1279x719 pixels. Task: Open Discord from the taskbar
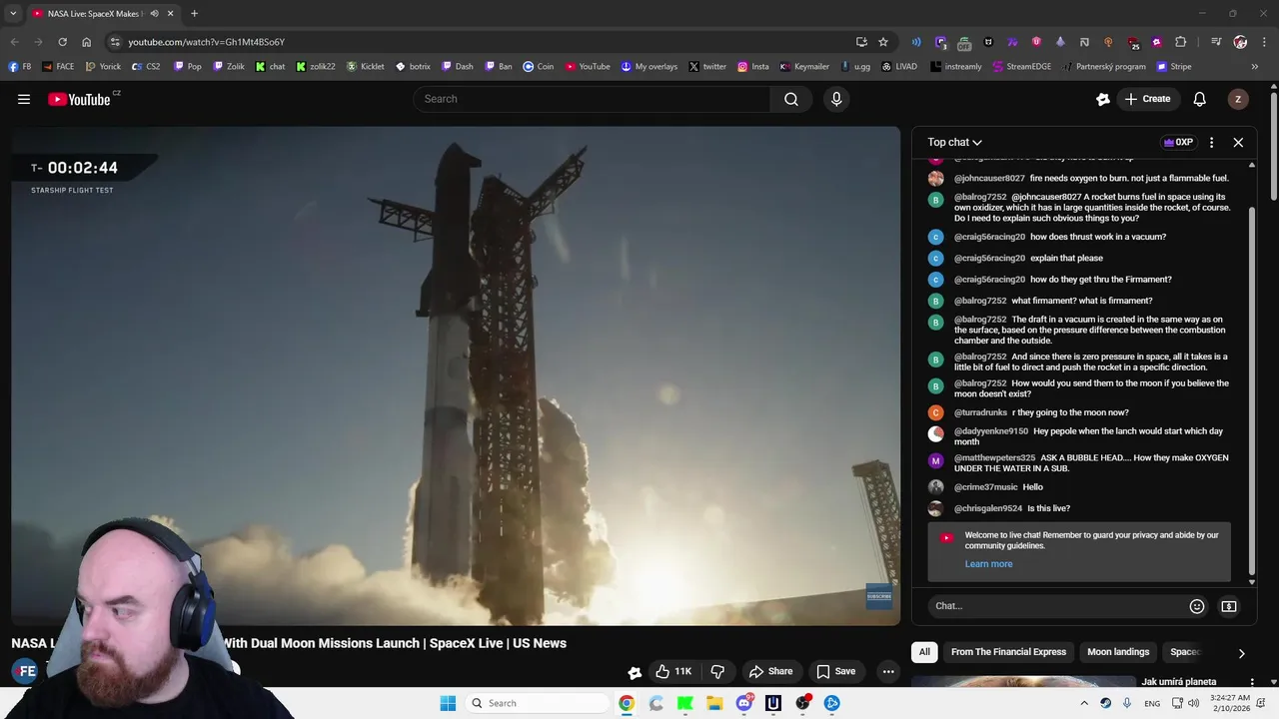pos(744,703)
